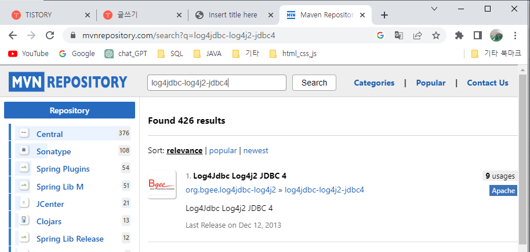The height and width of the screenshot is (252, 530).
Task: Open the Bgee artifact logo thumbnail
Action: pos(162,184)
